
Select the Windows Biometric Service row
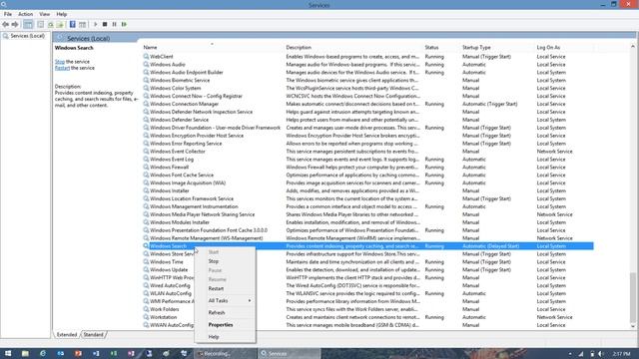point(368,80)
